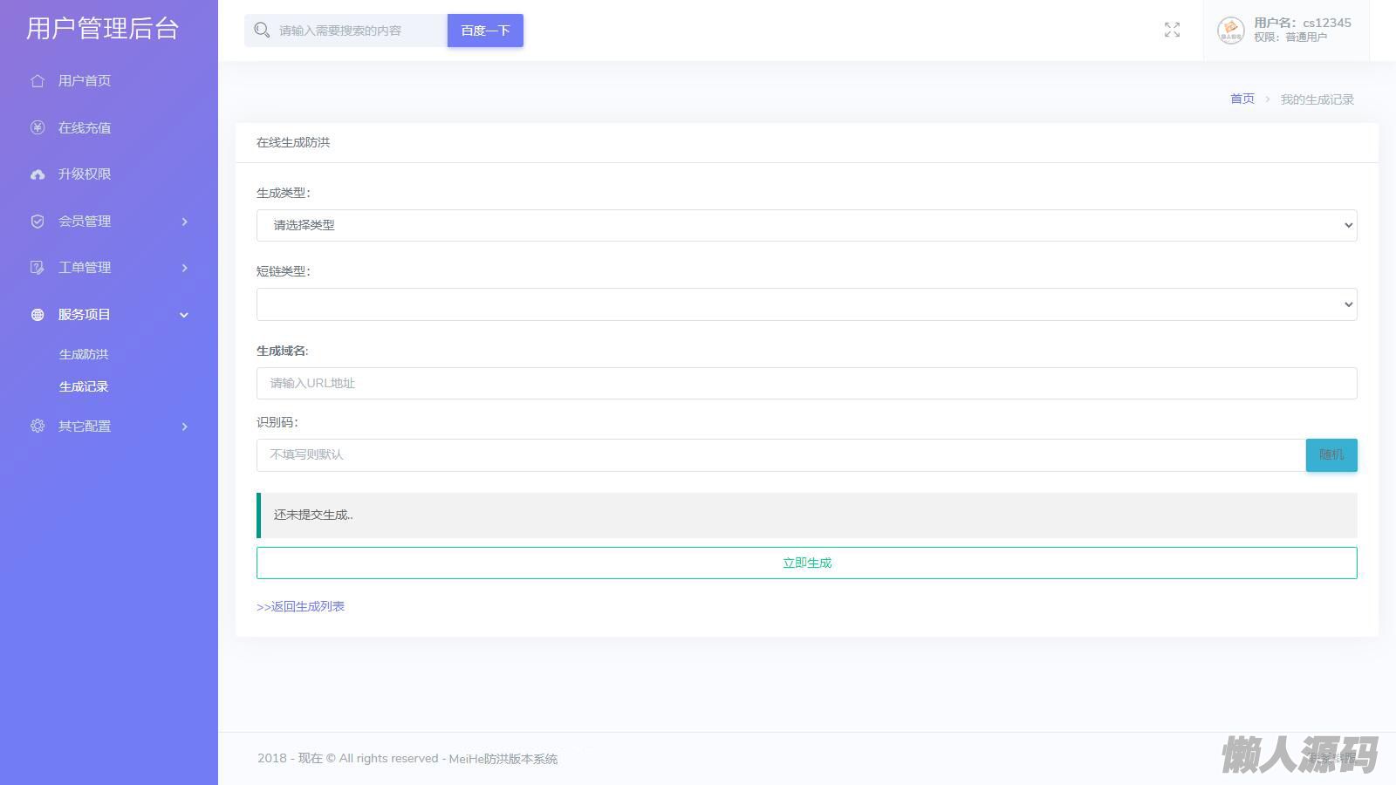1396x785 pixels.
Task: Click the 用户管理后台 title
Action: (x=103, y=29)
